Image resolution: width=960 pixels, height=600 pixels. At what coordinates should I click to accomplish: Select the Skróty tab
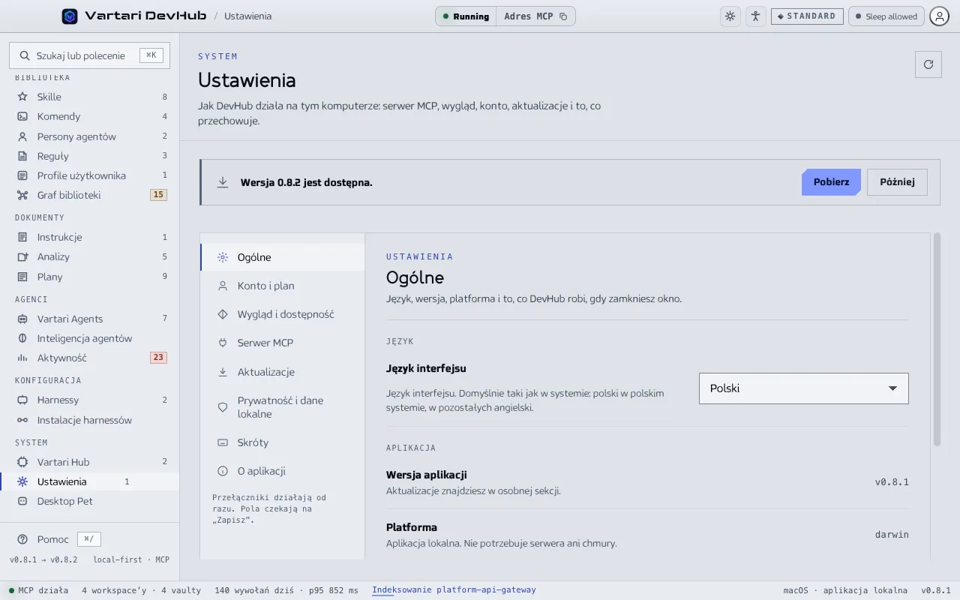click(x=283, y=442)
